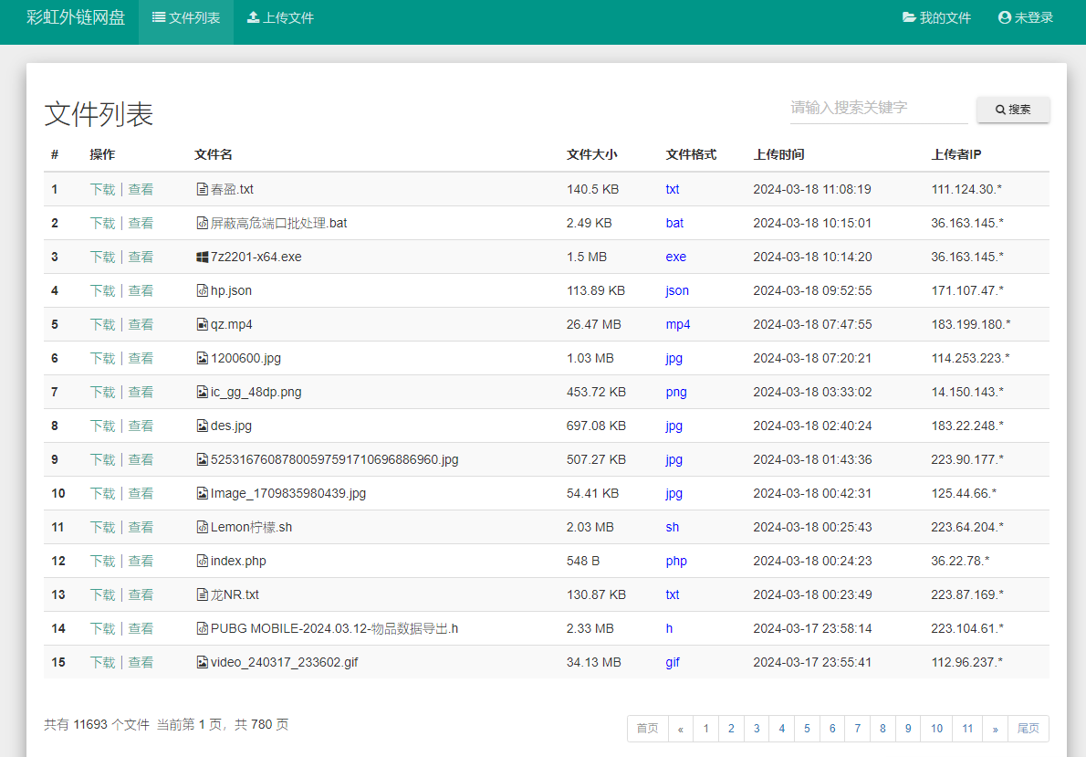Click the » next page button
The height and width of the screenshot is (757, 1086).
[x=995, y=728]
